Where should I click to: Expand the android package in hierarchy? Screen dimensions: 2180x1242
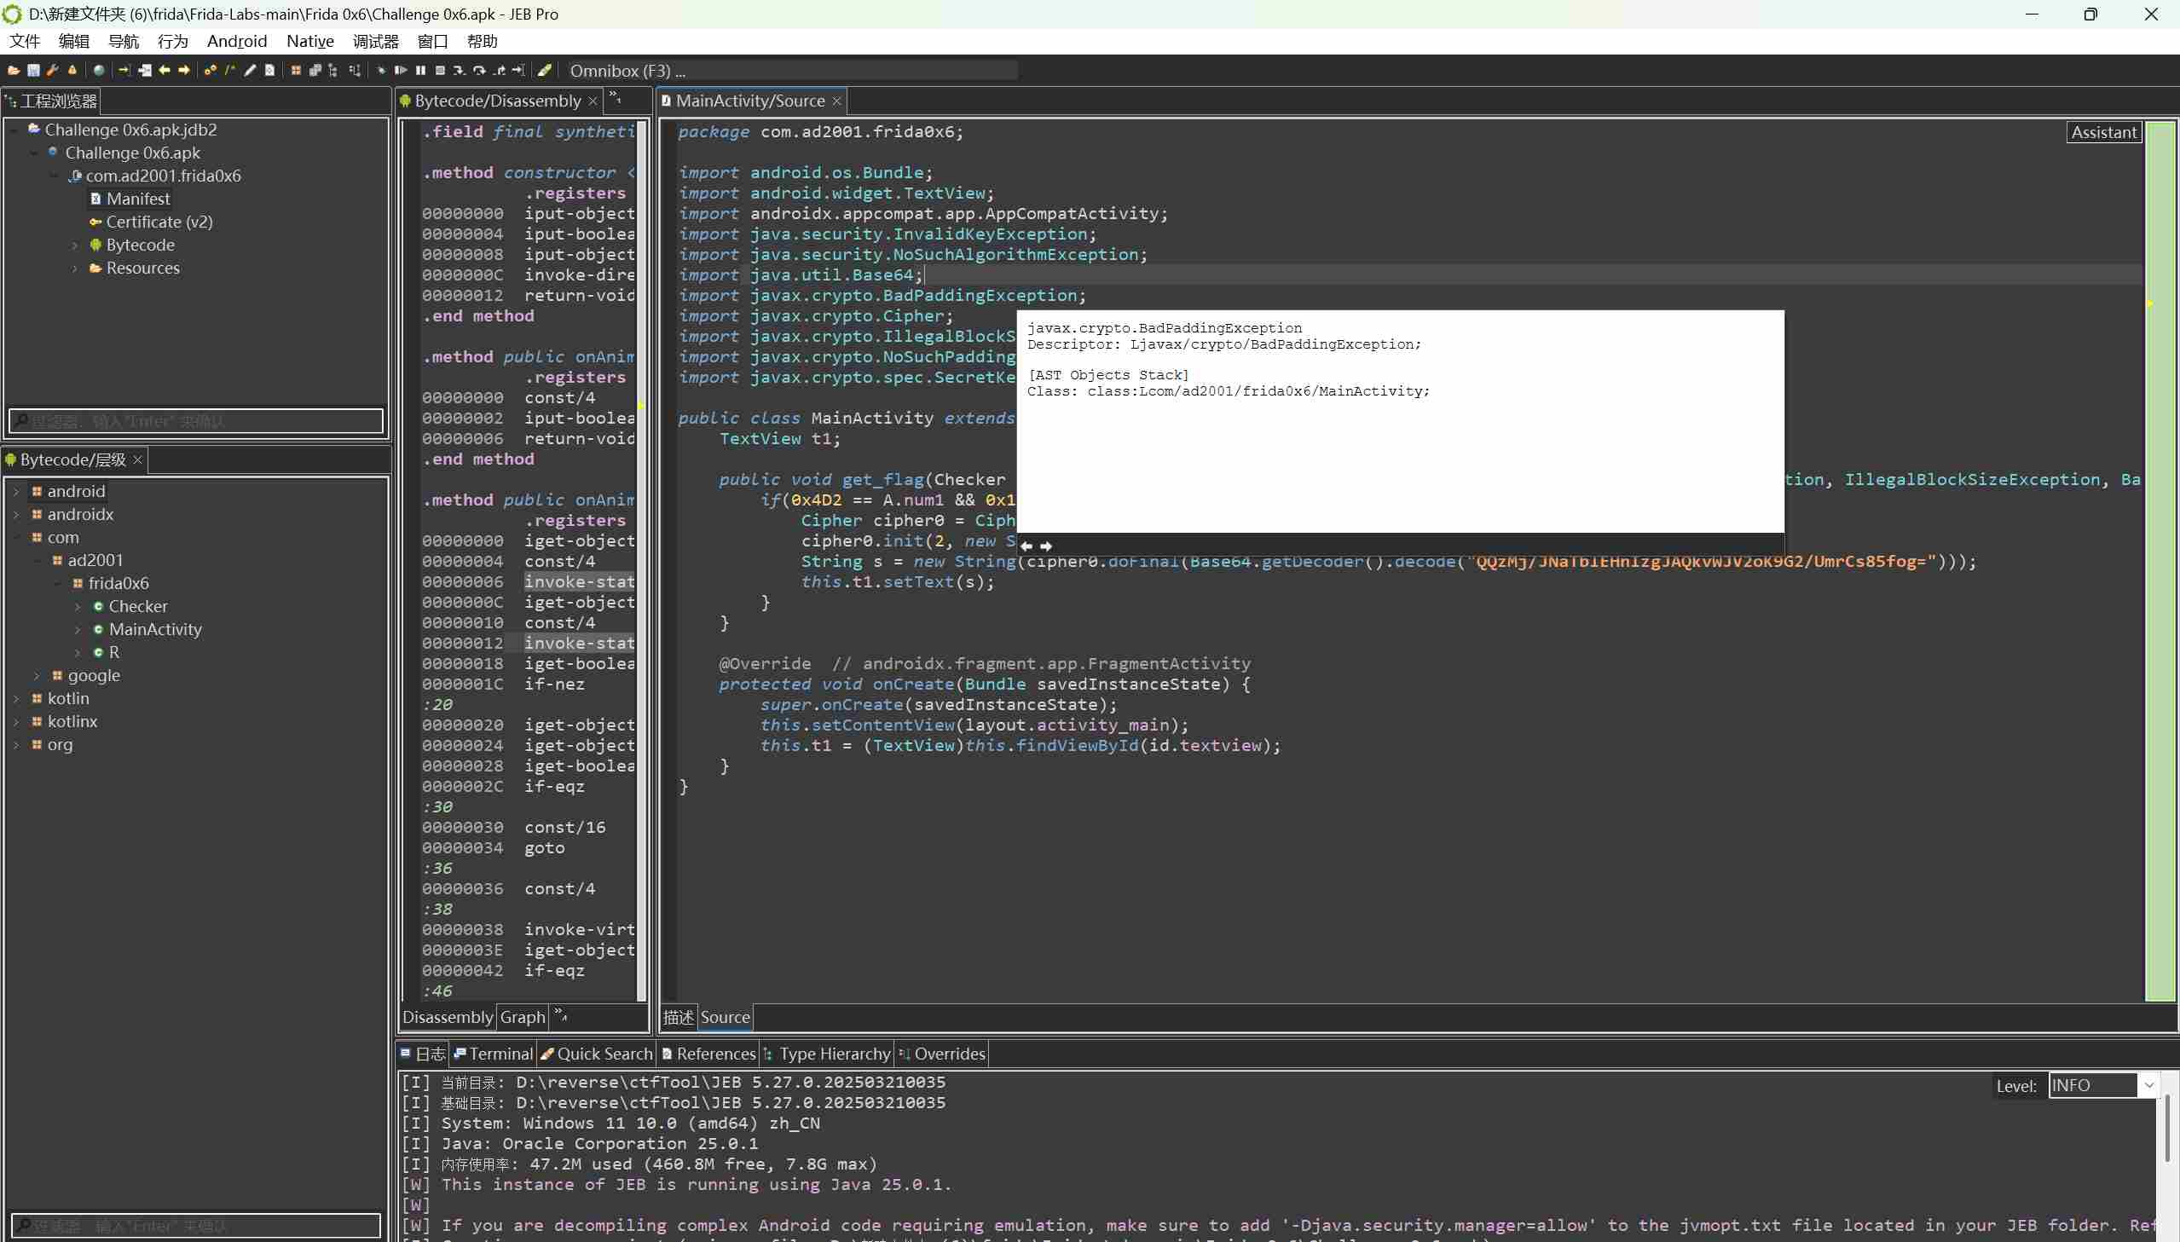(x=16, y=491)
